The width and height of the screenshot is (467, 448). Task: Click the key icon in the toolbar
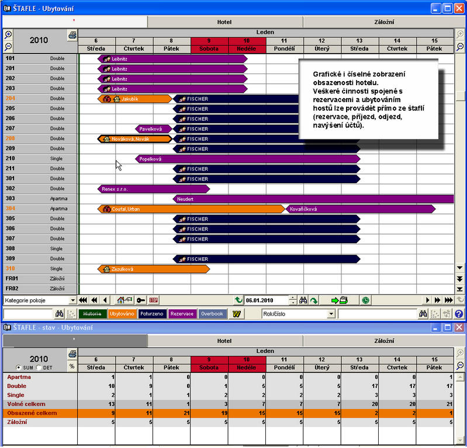141,300
